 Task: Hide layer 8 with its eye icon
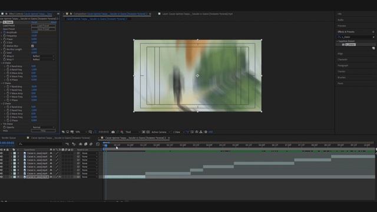pyautogui.click(x=2, y=177)
